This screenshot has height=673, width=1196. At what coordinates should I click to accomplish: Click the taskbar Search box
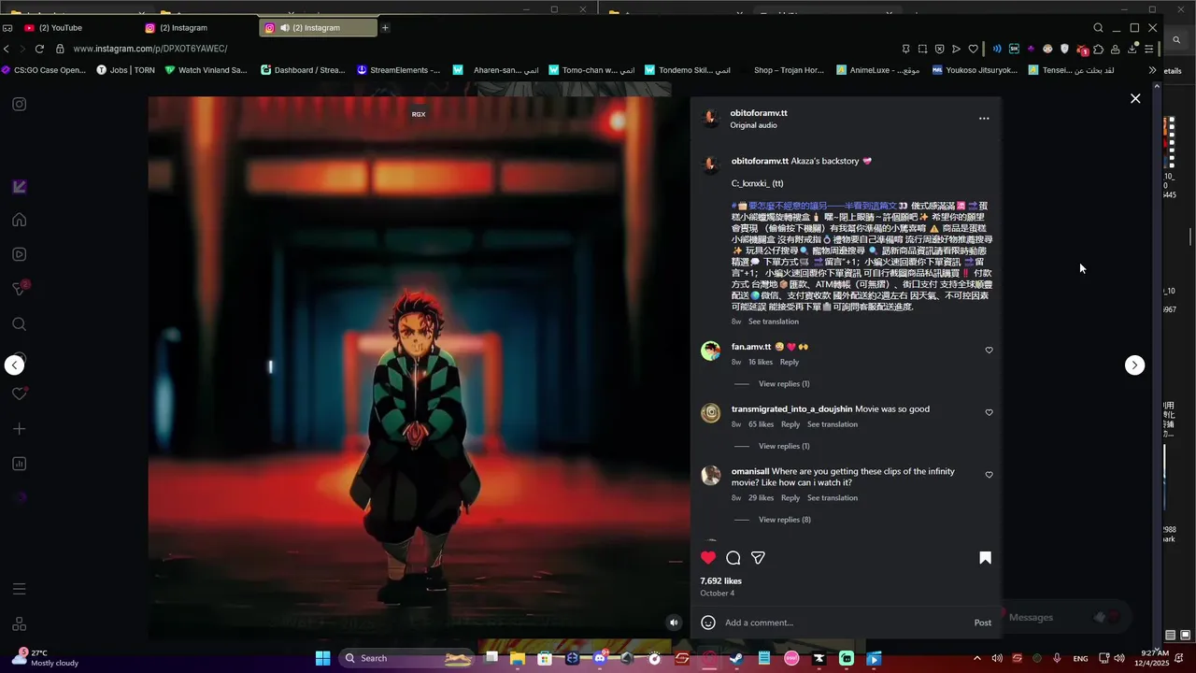[x=405, y=658]
